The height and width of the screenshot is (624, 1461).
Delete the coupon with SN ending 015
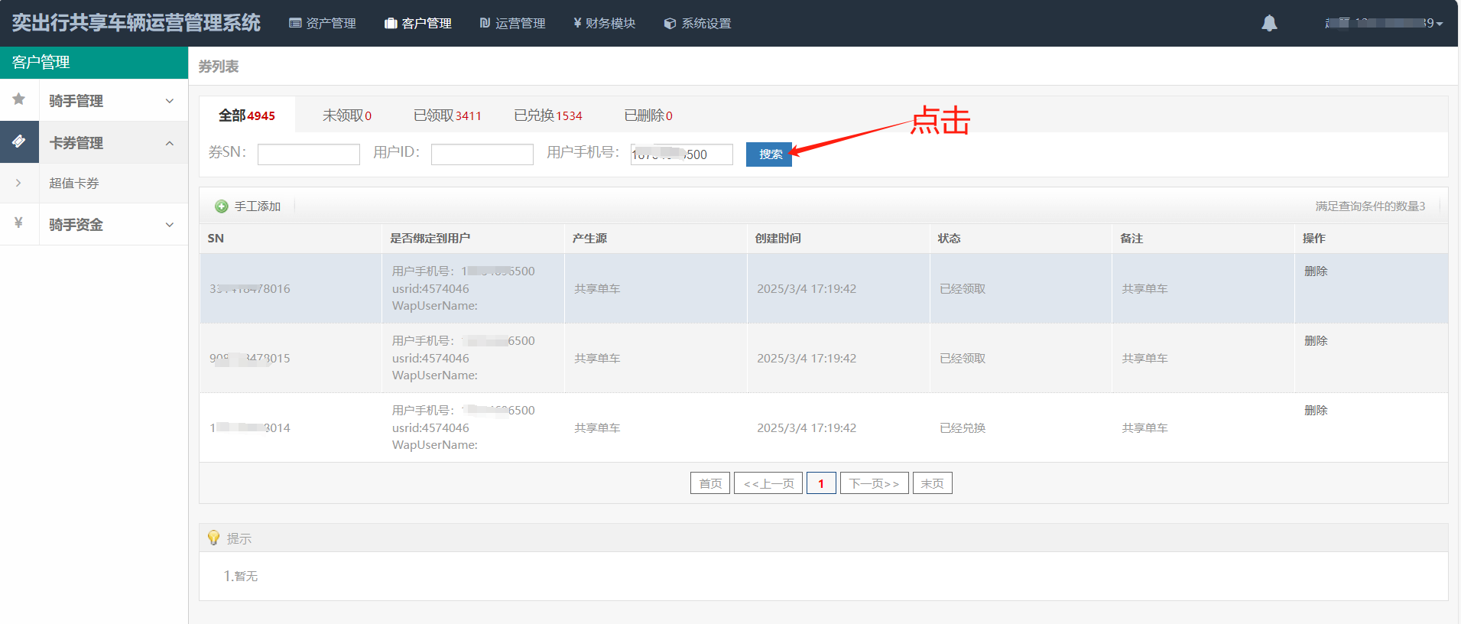1316,340
